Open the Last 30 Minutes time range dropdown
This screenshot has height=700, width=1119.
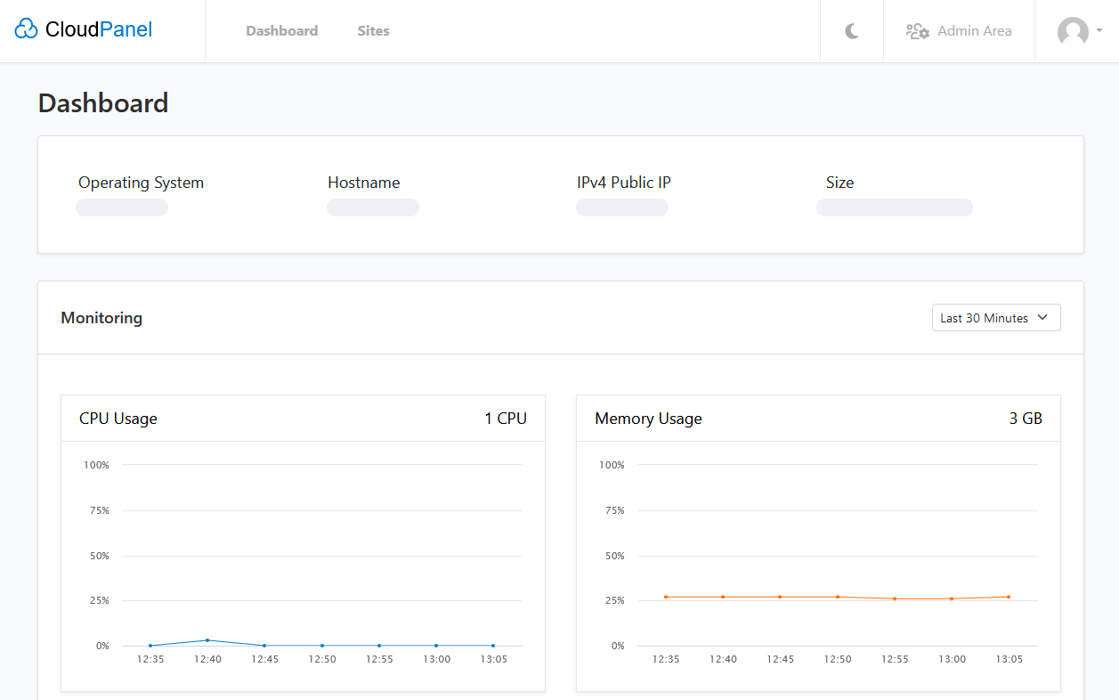click(985, 318)
